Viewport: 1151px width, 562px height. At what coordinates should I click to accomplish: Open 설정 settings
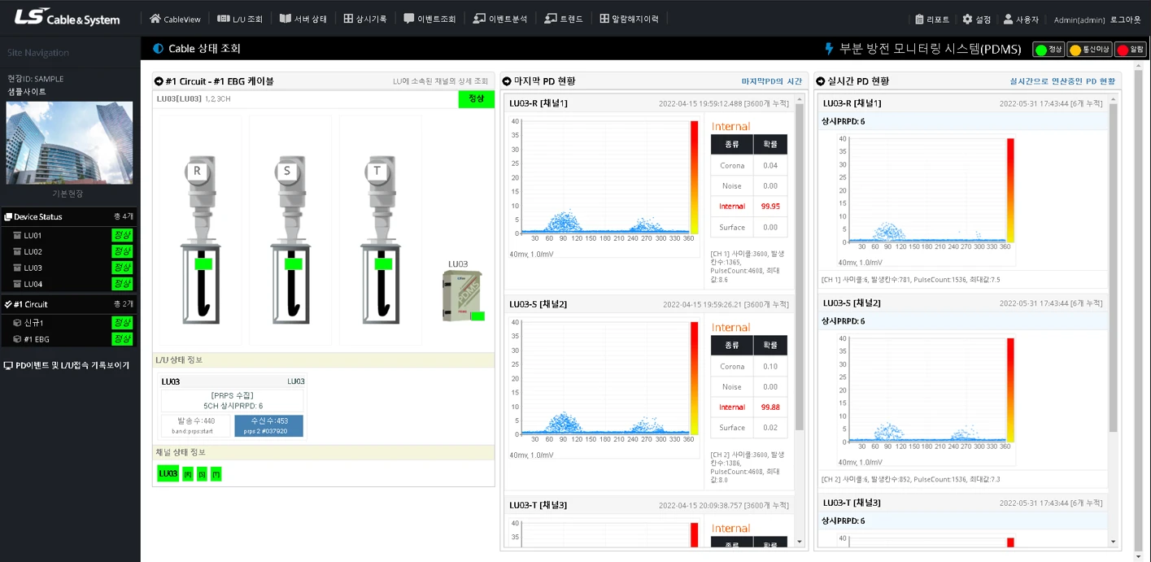pyautogui.click(x=977, y=20)
